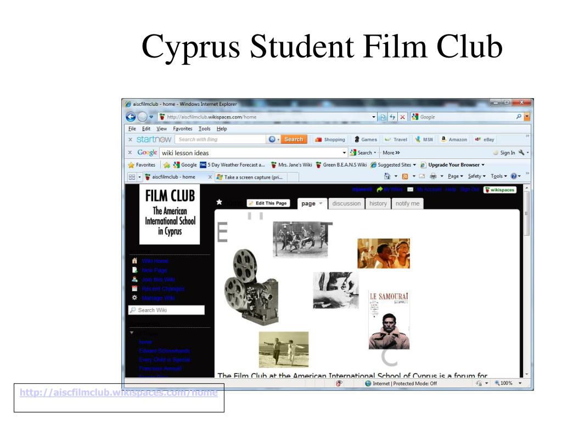The image size is (562, 421).
Task: Click the envelope icon in the wiki header
Action: click(410, 189)
